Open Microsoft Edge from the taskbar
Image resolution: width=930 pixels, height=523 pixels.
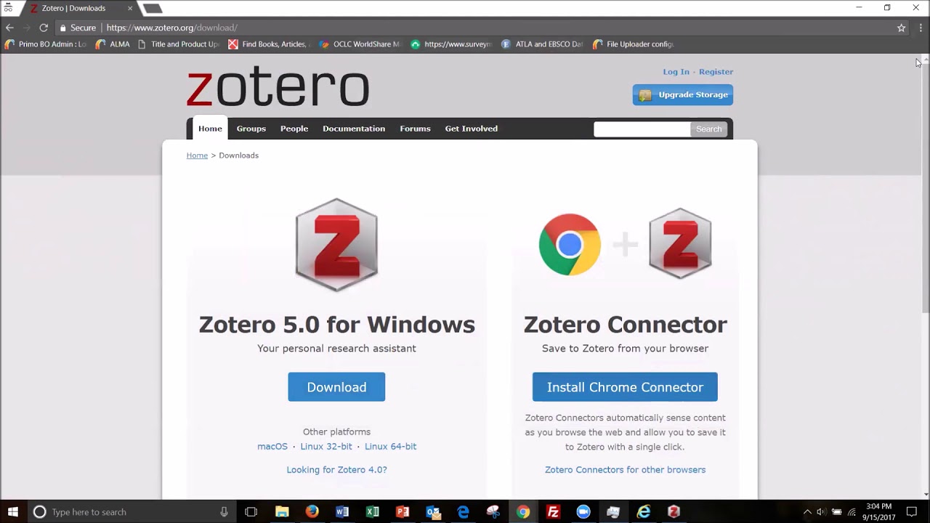463,512
